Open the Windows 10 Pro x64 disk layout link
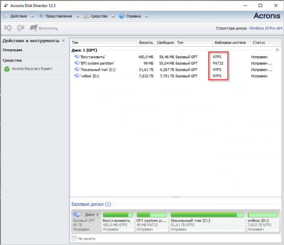284x245 pixels. click(266, 28)
